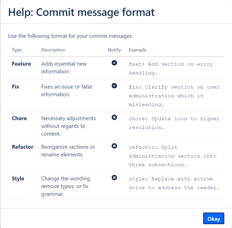Click the feat: Add section example text

(171, 68)
